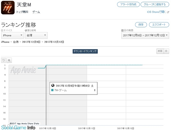
Task: Click the globe icon beside 国と地域
Action: 26,30
